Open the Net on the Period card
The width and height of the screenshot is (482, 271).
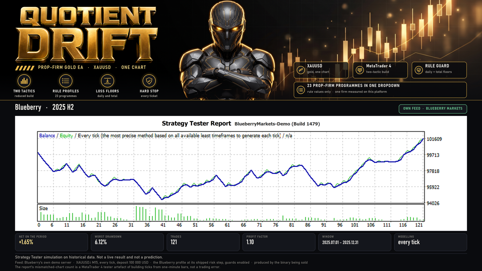click(51, 242)
